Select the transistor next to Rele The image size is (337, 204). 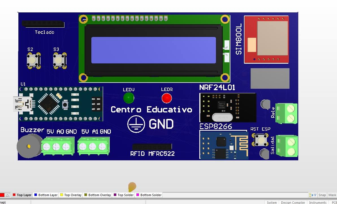coord(265,104)
